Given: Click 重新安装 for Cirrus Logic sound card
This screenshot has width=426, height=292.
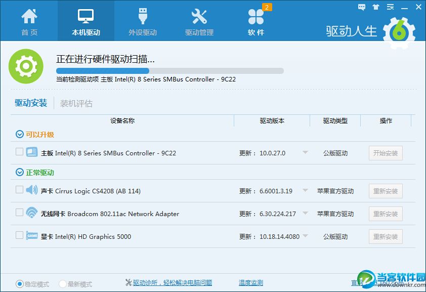Looking at the screenshot, I should point(386,191).
